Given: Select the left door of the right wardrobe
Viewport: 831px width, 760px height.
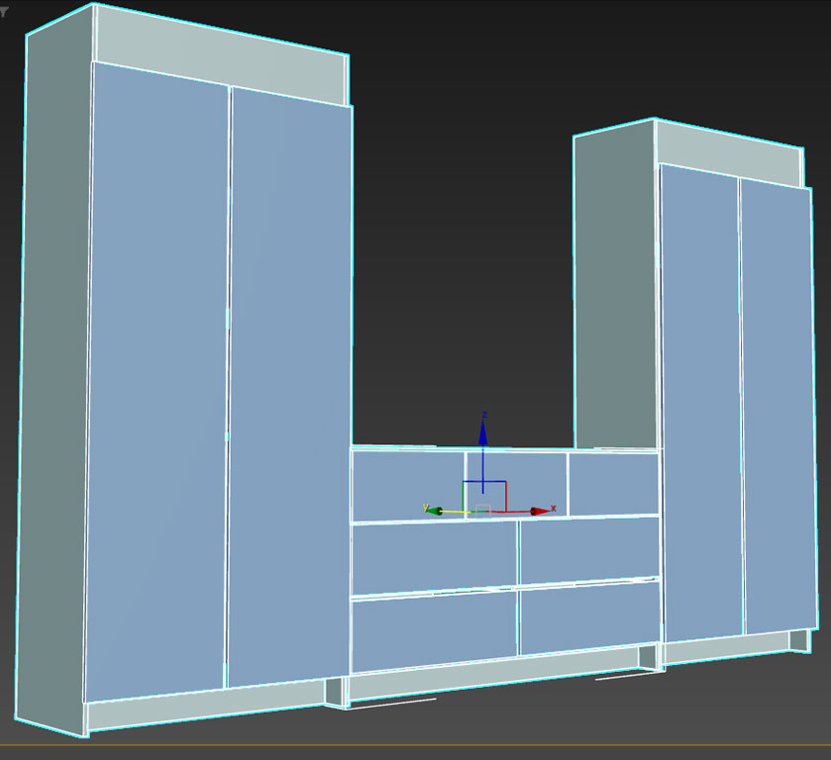Looking at the screenshot, I should 700,396.
